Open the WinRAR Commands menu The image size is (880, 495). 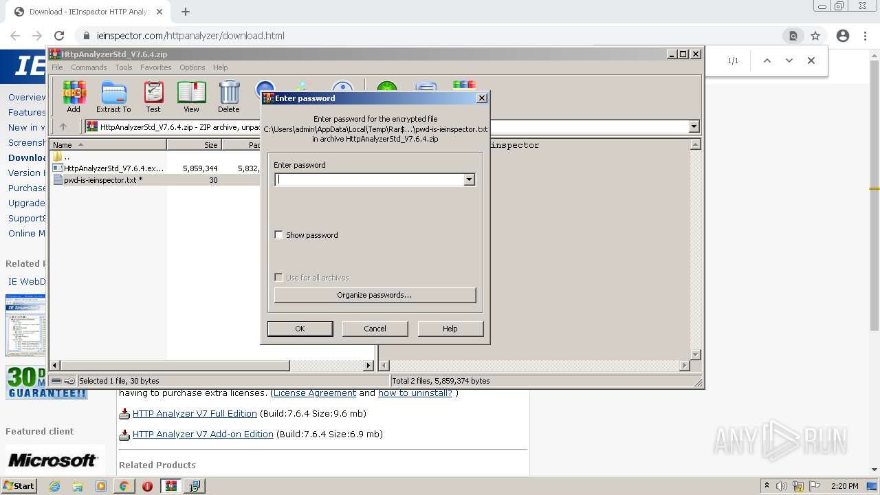(89, 67)
